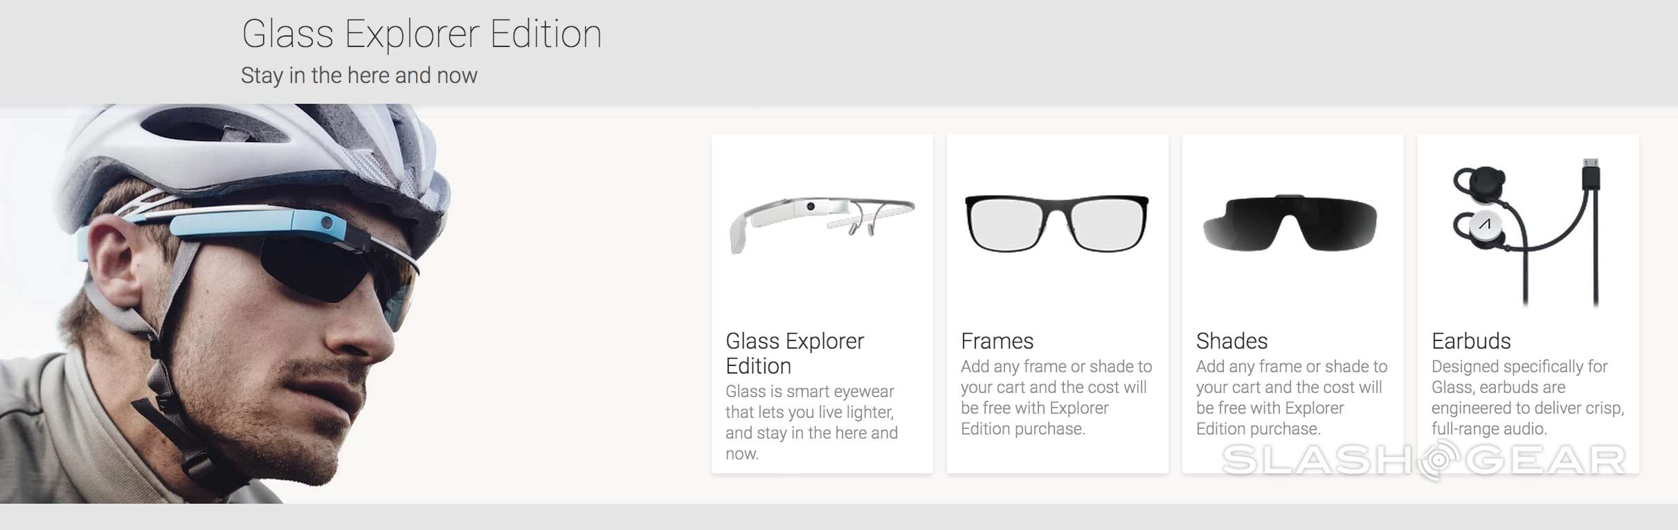Click the Shades free-with-purchase description
Viewport: 1678px width, 530px height.
pos(1292,398)
